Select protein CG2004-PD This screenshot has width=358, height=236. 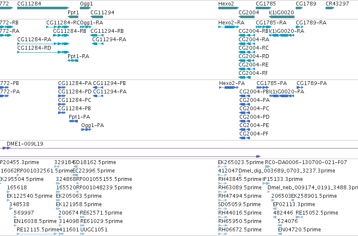pos(255,117)
